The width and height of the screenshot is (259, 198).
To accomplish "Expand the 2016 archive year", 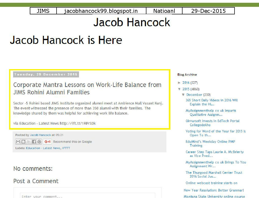I will click(179, 83).
